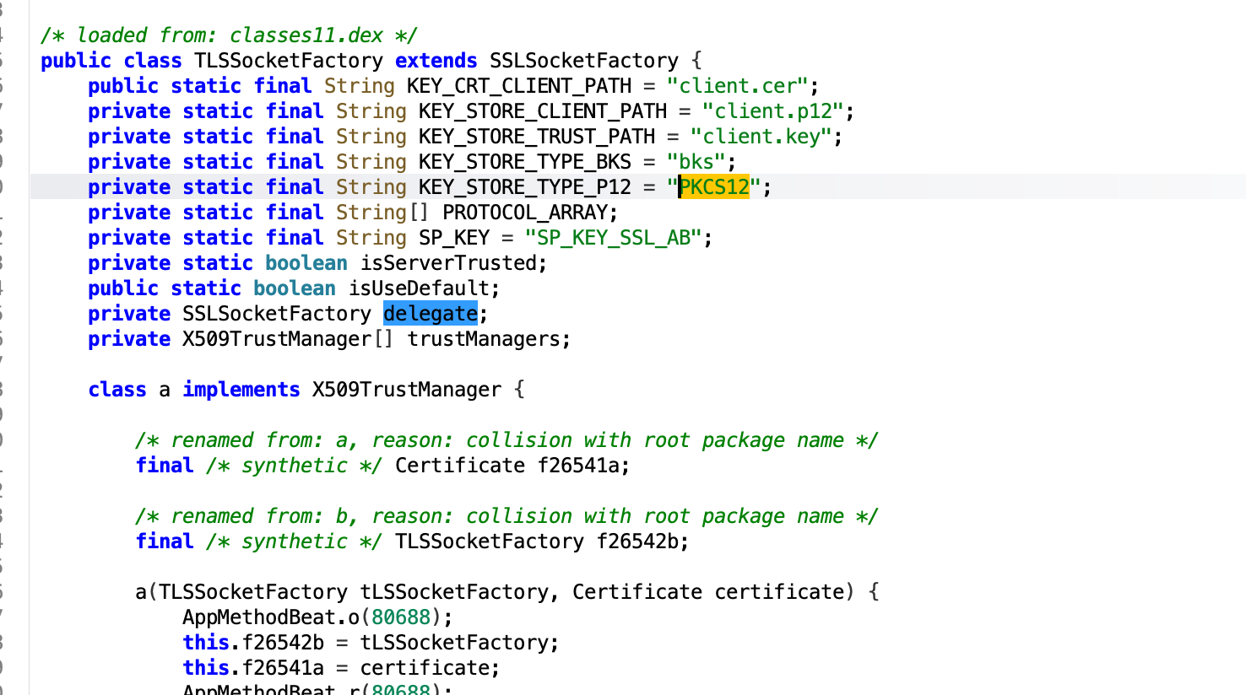1246x695 pixels.
Task: Click the tLSSocketFactory constructor parameter name
Action: [454, 592]
